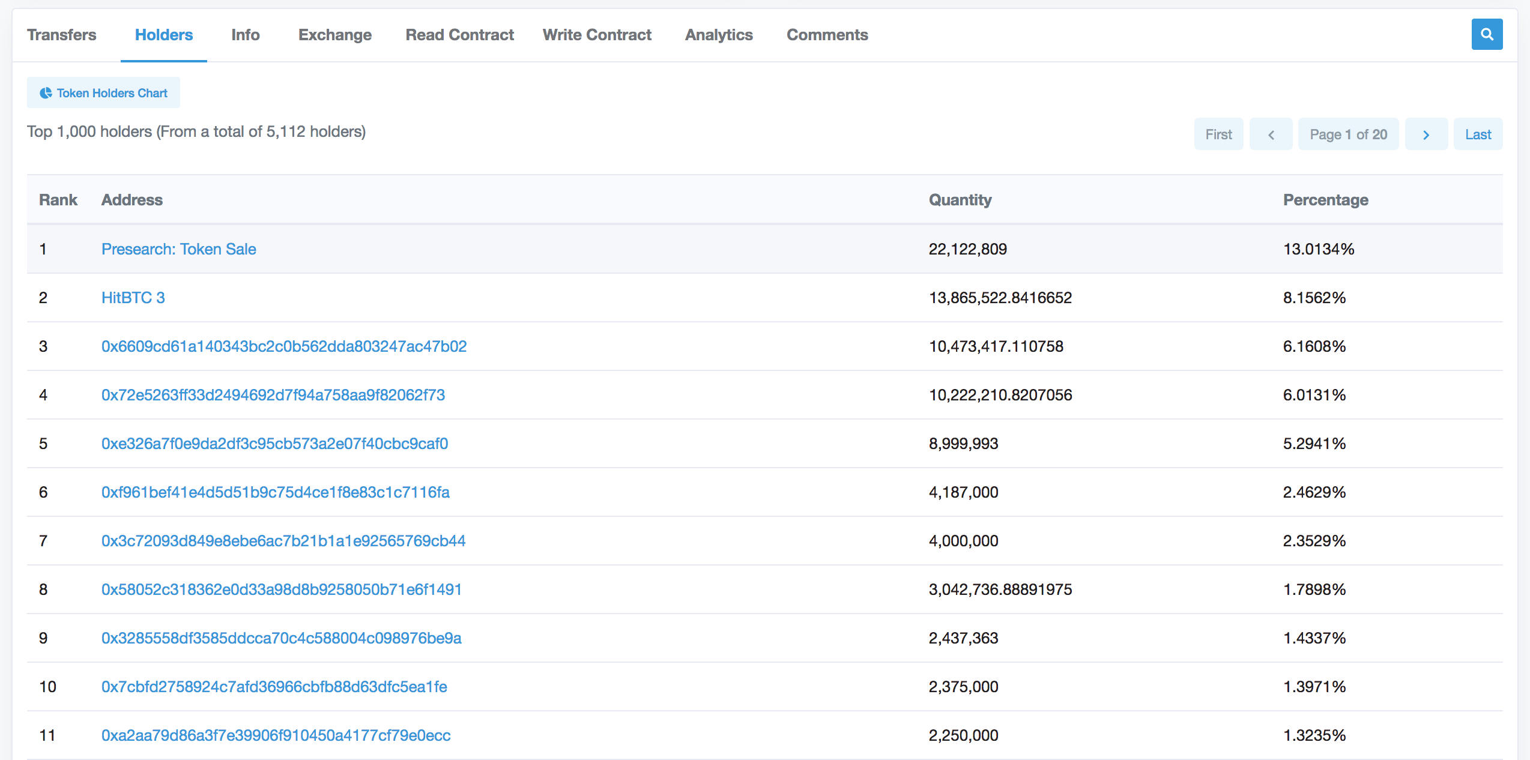The height and width of the screenshot is (760, 1530).
Task: Open the Comments tab
Action: [827, 35]
